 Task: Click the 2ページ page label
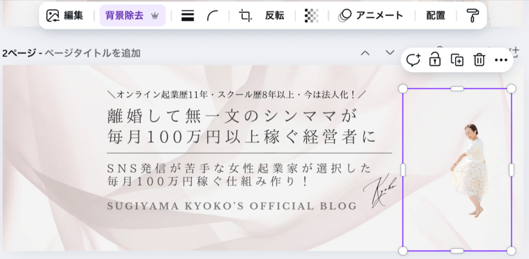[19, 53]
